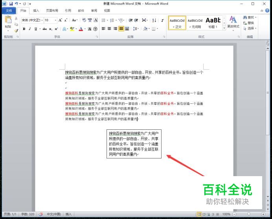Toggle Justify alignment button
Screen dimensions: 272x219
[121, 29]
